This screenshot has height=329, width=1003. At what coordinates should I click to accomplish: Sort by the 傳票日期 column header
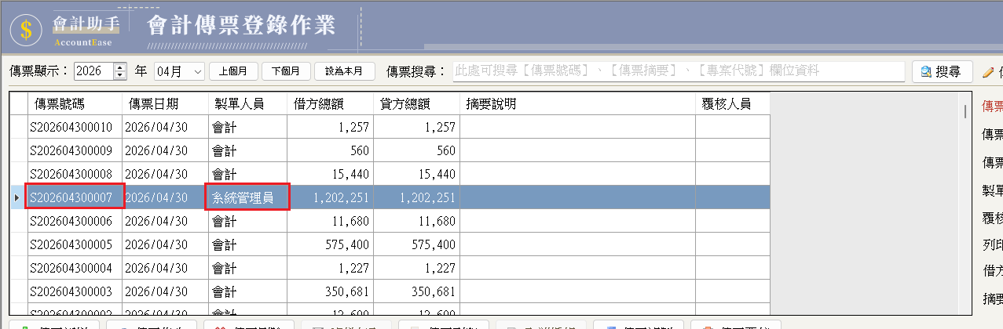pos(165,103)
